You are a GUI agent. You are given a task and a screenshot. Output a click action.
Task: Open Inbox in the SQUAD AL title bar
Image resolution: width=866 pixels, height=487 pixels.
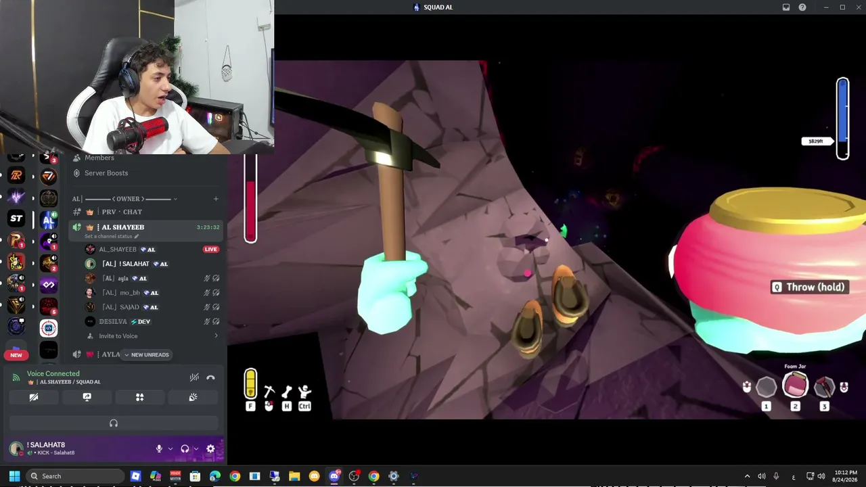(786, 7)
